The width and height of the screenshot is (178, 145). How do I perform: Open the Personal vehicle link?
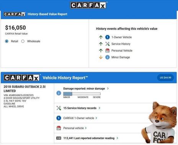(x=73, y=128)
